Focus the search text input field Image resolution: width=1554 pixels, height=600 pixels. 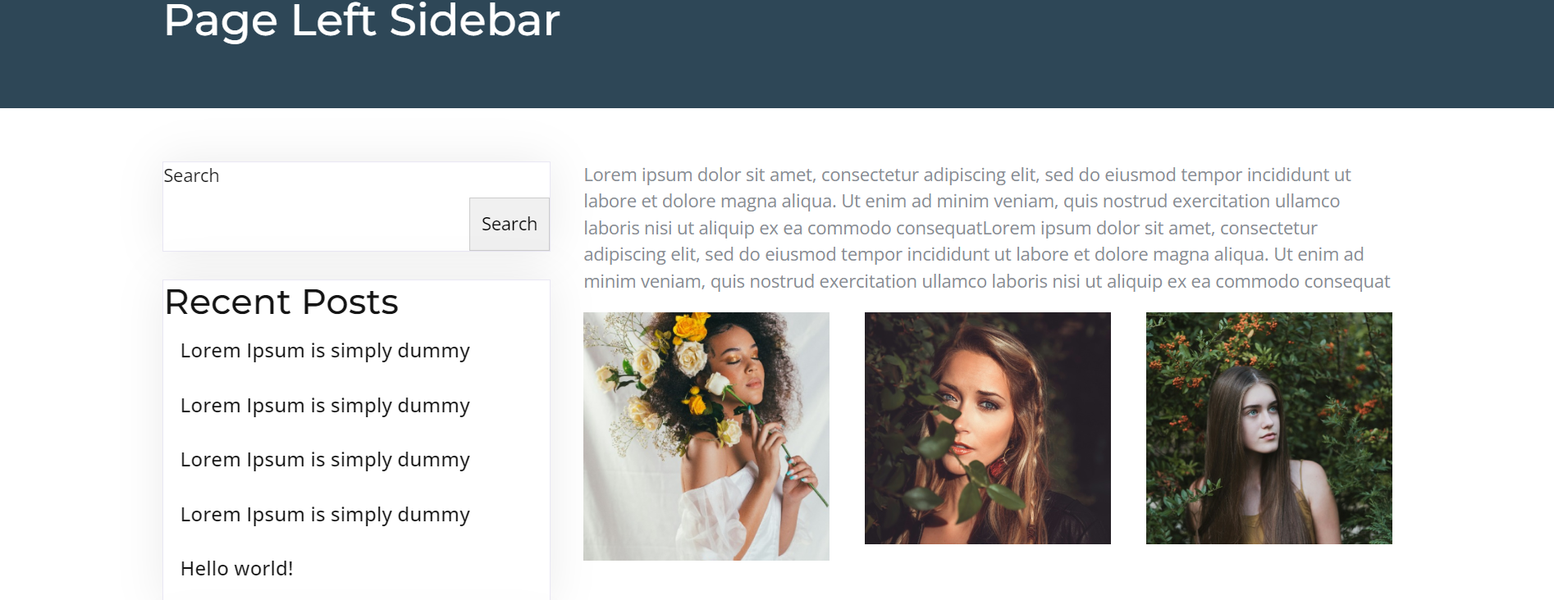(316, 224)
